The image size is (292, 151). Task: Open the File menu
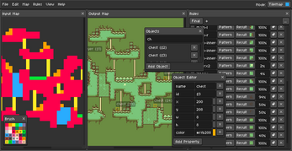click(x=5, y=4)
